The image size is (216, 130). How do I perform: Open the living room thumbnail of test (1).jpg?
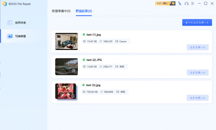coord(66,41)
